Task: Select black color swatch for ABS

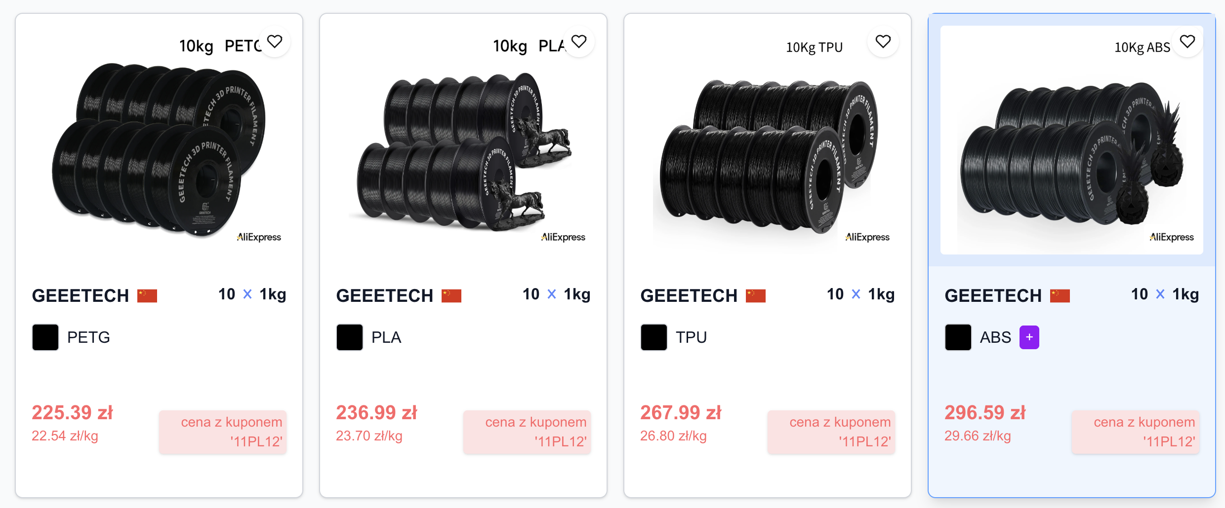Action: pyautogui.click(x=958, y=337)
